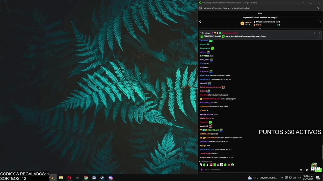The image size is (323, 181).
Task: Open user SilentKiller01 profile
Action: pos(205,79)
